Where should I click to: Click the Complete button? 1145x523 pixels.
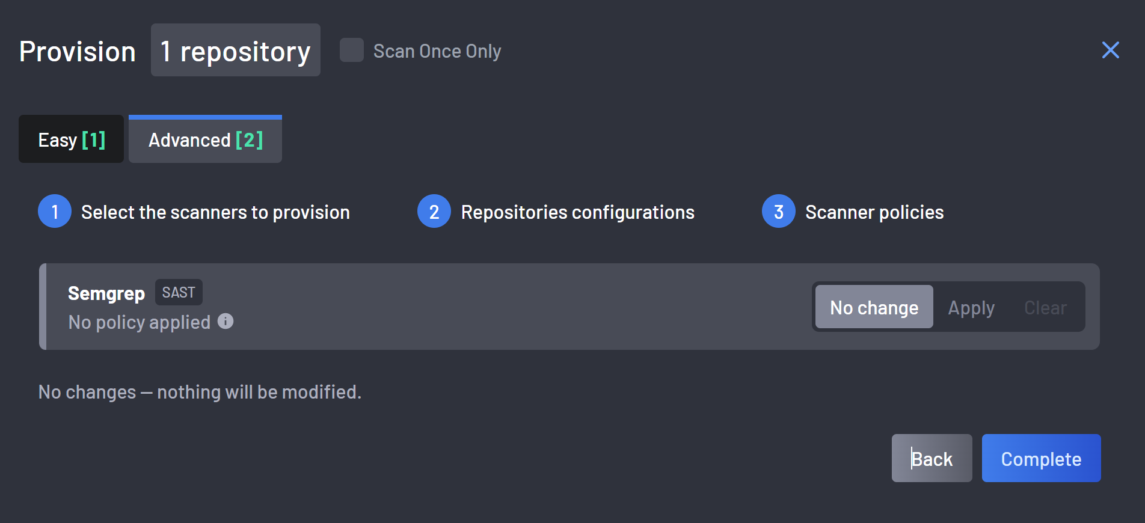[x=1041, y=458]
